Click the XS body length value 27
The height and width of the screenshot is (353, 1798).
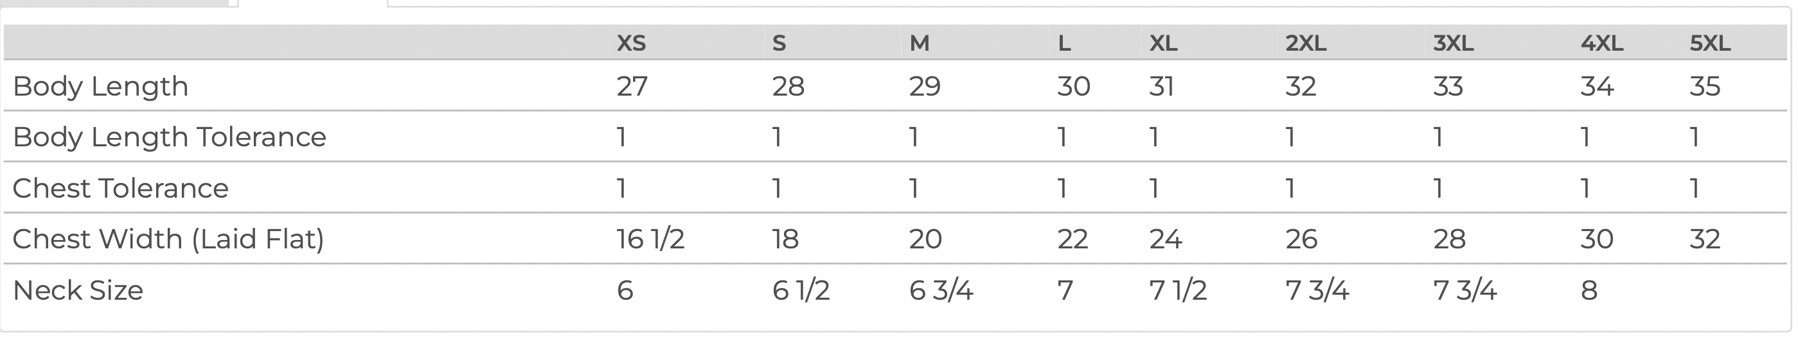tap(632, 87)
